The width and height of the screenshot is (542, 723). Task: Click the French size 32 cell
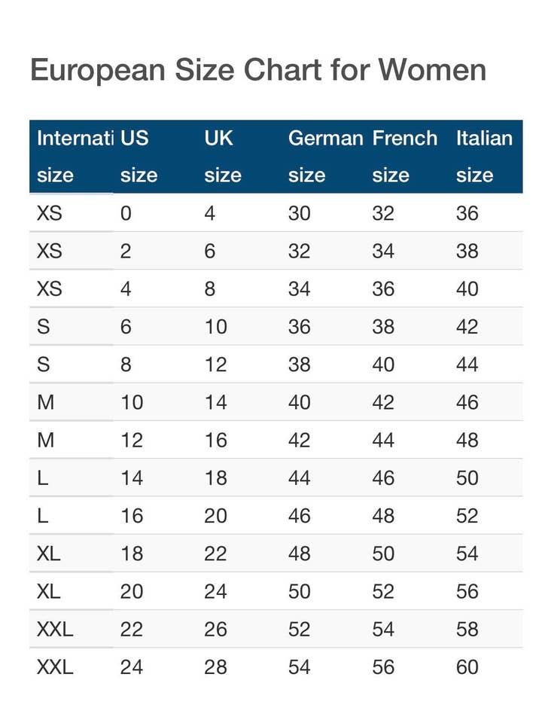[383, 214]
